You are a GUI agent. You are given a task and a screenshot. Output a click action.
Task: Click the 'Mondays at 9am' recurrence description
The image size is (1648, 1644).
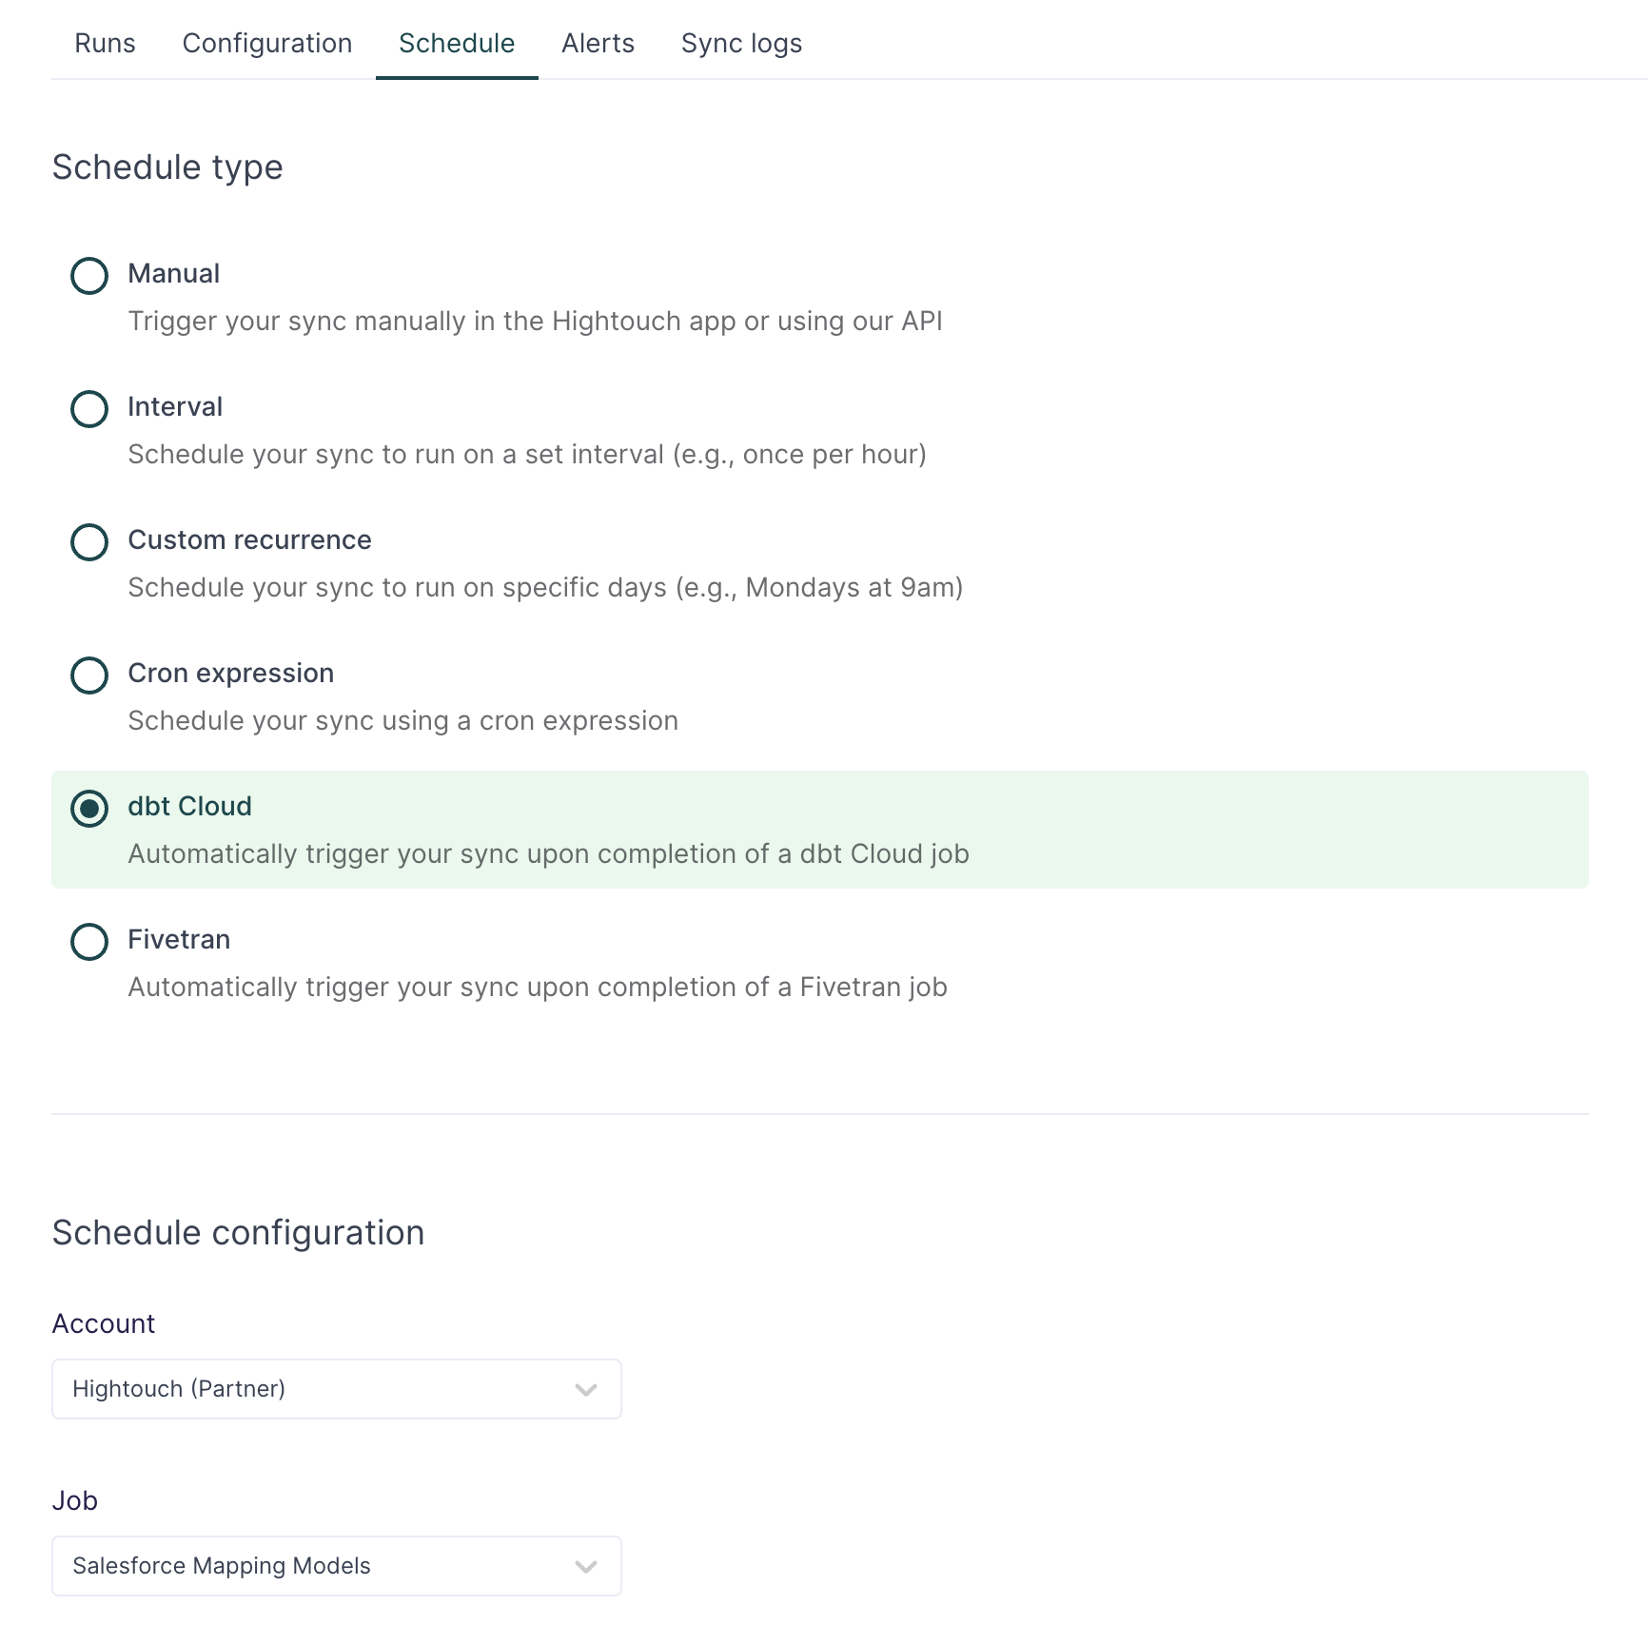[545, 588]
